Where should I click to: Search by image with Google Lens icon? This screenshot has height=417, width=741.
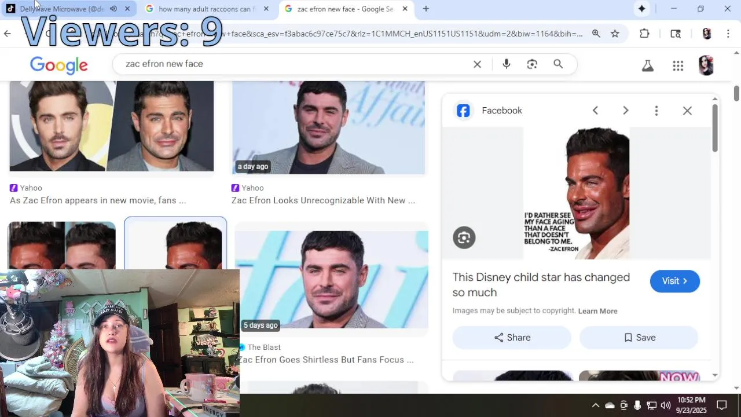532,64
